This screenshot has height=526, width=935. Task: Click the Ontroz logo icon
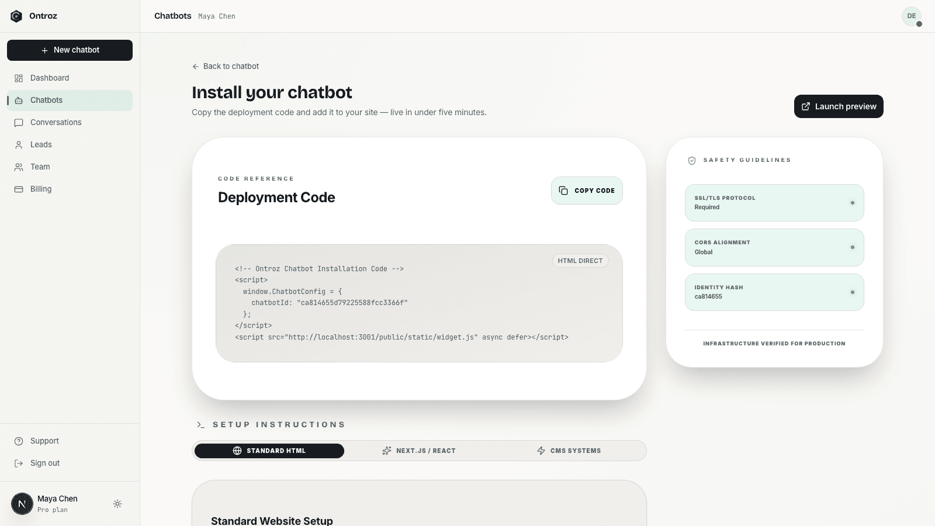[16, 16]
